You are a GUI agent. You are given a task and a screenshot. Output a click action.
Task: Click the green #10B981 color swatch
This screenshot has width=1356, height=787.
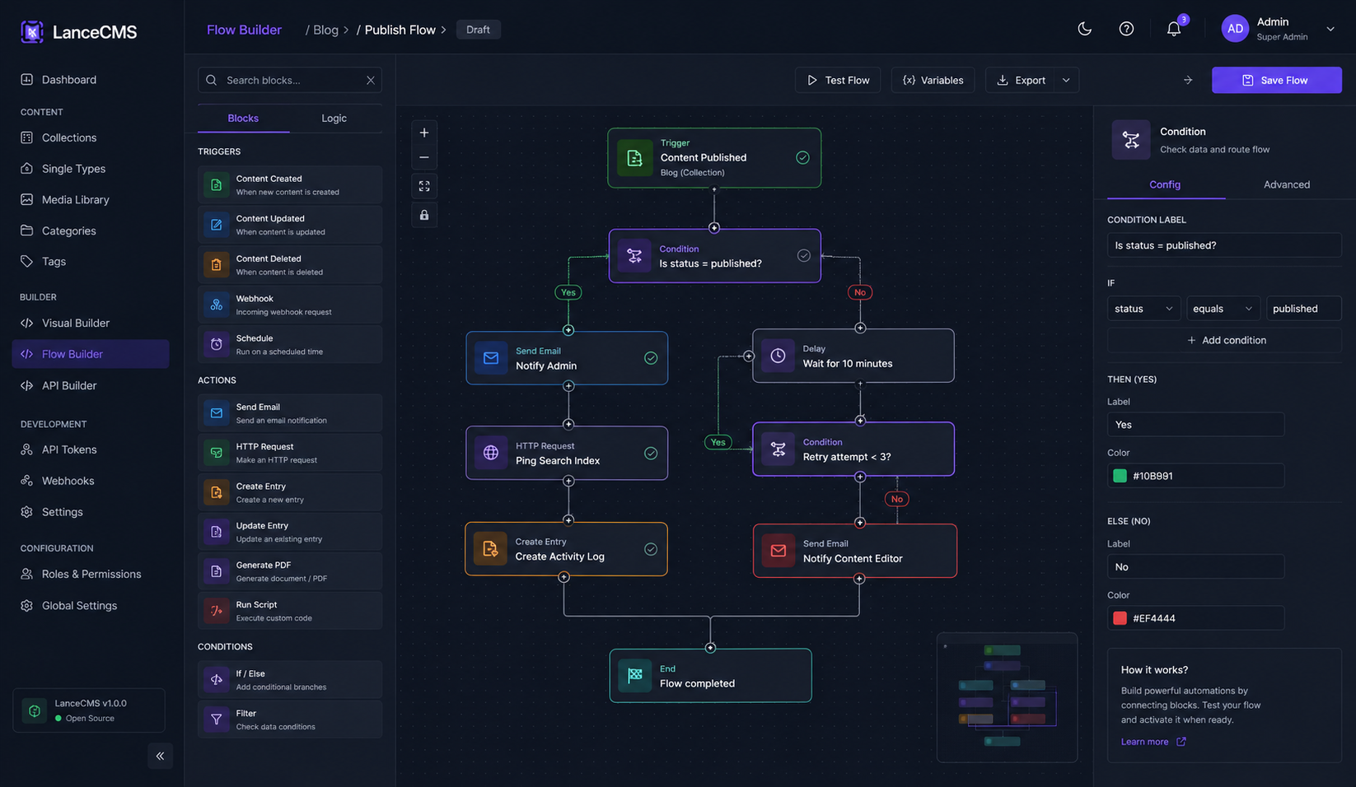(1120, 476)
